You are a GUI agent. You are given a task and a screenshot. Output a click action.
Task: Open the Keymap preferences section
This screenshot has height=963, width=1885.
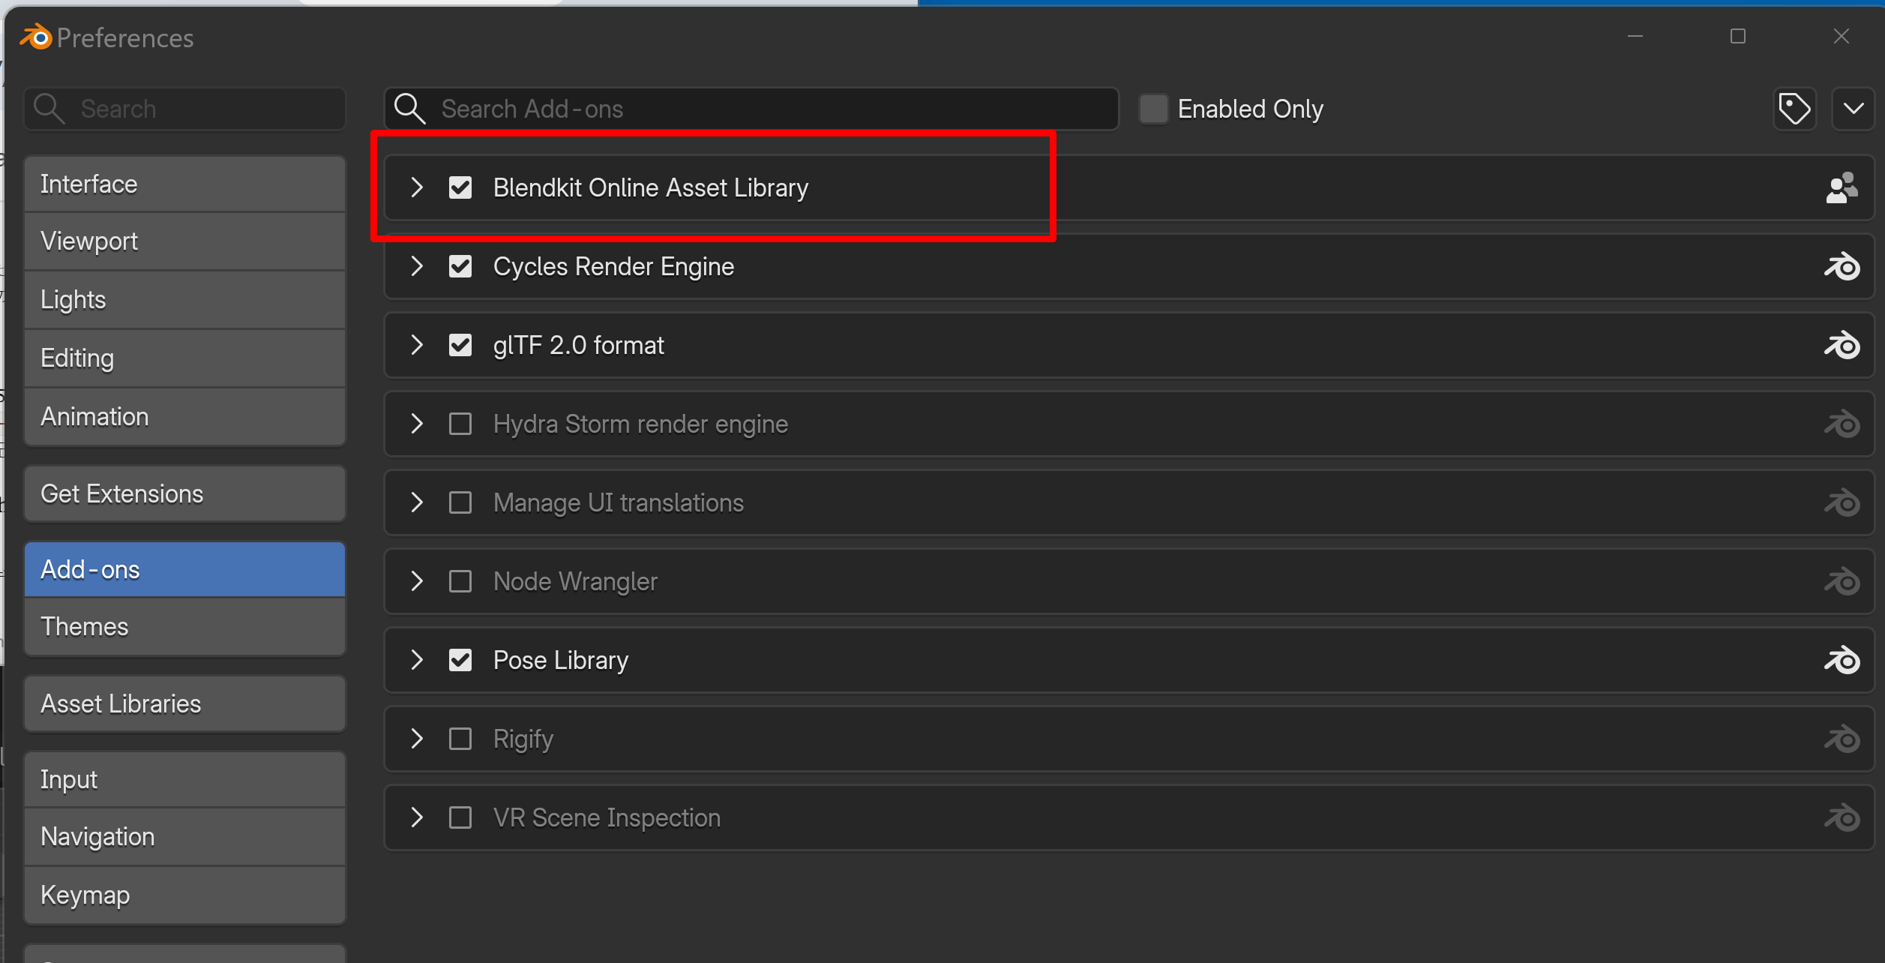coord(184,895)
